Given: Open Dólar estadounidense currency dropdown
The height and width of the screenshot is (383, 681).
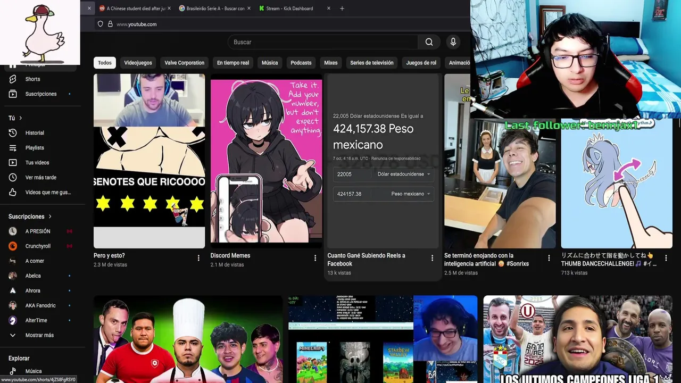Looking at the screenshot, I should (404, 174).
